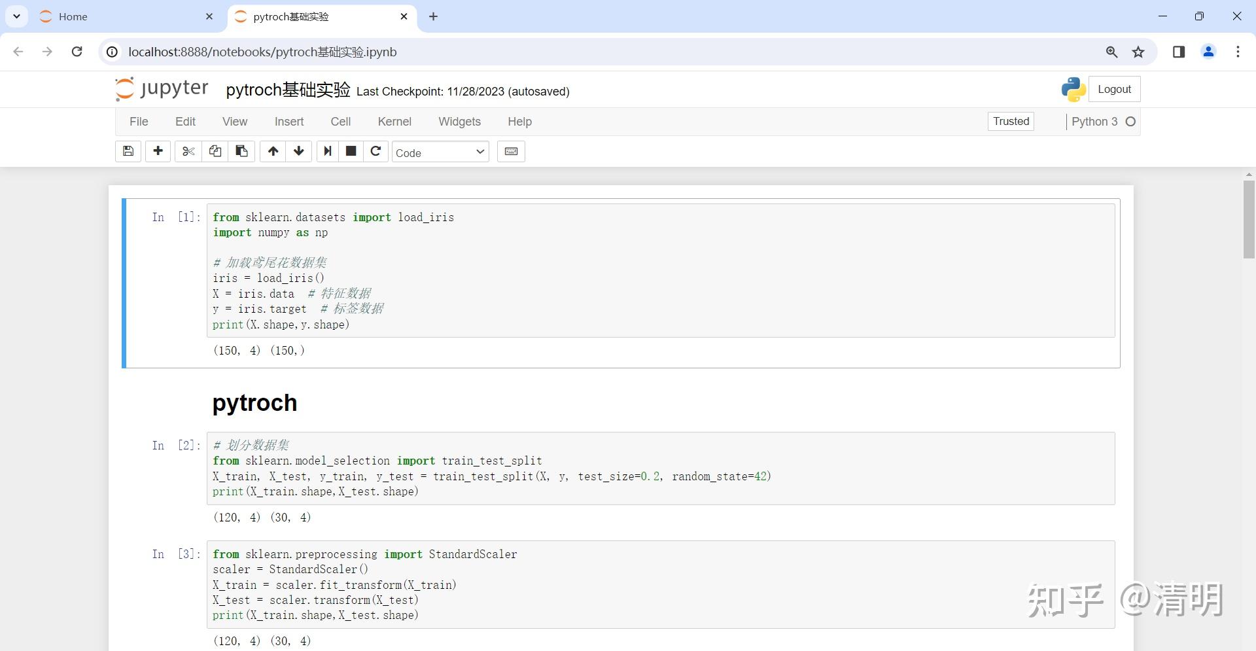Open the Jupyter logo home link
The image size is (1256, 651).
tap(161, 89)
